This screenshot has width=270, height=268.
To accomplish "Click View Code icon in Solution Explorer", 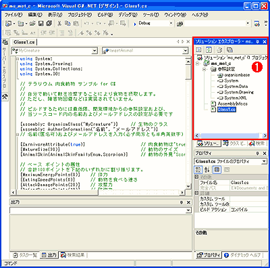I will tap(198, 49).
